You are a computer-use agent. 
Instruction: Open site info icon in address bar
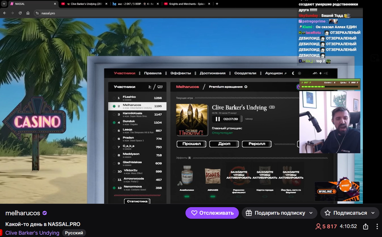point(37,13)
